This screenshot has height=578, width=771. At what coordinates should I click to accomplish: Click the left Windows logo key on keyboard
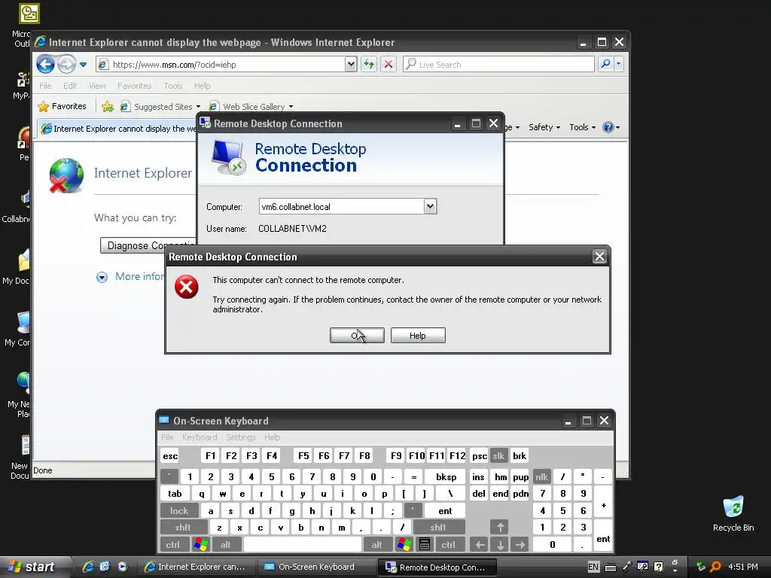coord(201,545)
